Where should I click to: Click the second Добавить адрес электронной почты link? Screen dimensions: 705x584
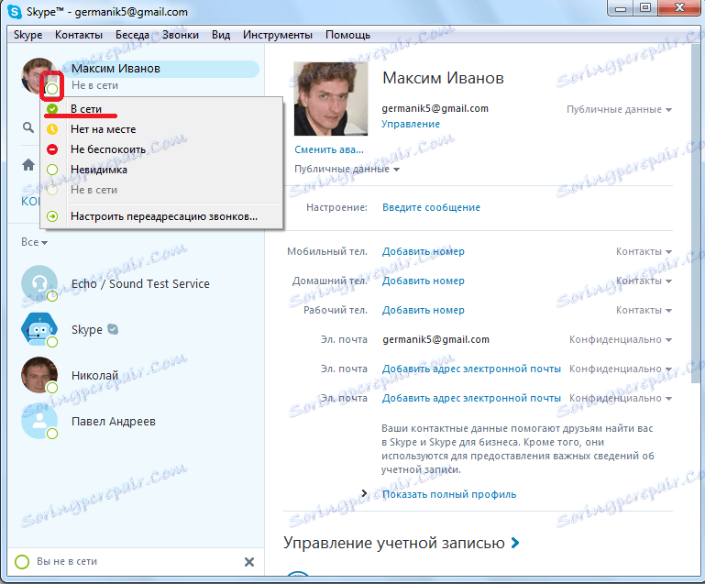pyautogui.click(x=471, y=398)
